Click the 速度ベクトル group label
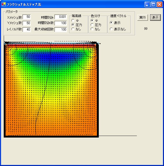This screenshot has width=164, height=166. [x=118, y=16]
